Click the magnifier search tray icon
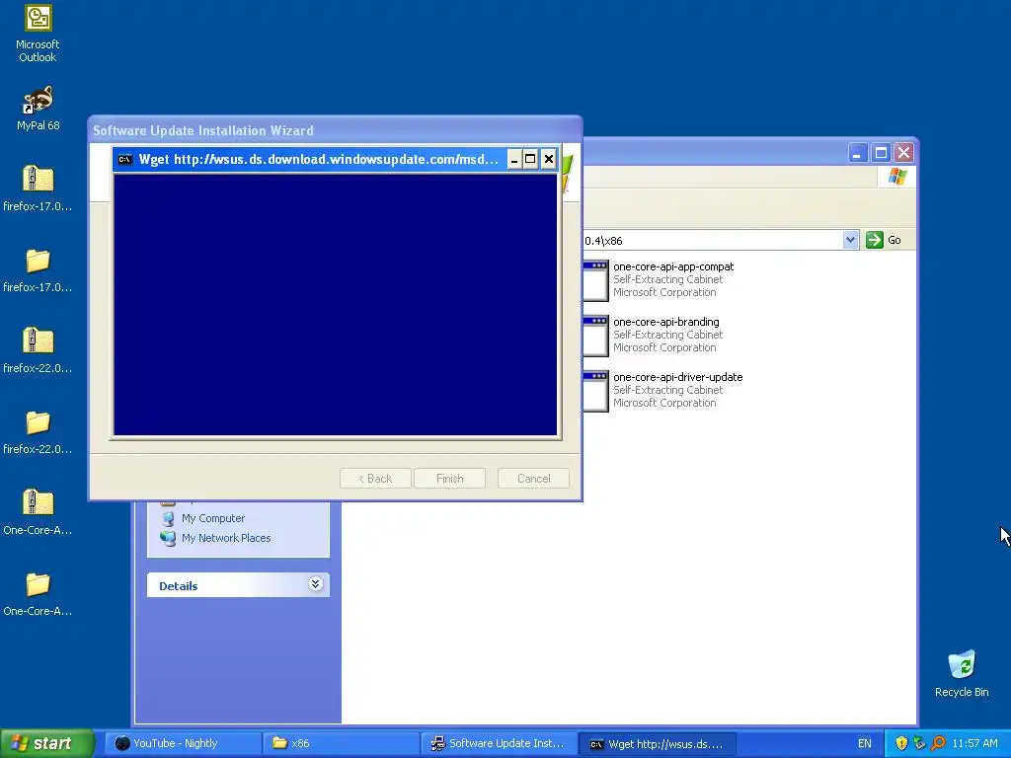1011x758 pixels. click(x=938, y=743)
